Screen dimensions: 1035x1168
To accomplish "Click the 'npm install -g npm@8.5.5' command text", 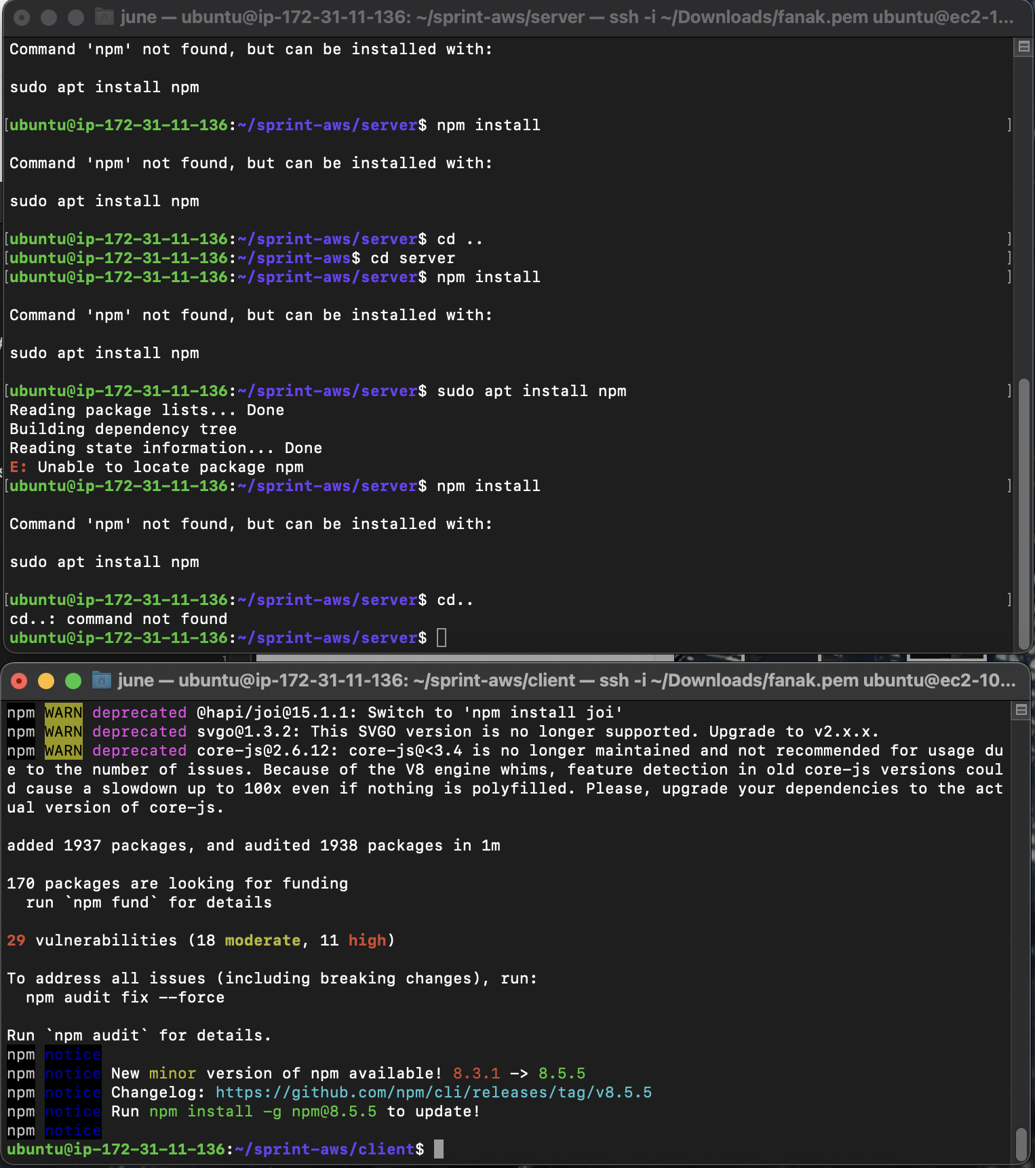I will [x=263, y=1112].
